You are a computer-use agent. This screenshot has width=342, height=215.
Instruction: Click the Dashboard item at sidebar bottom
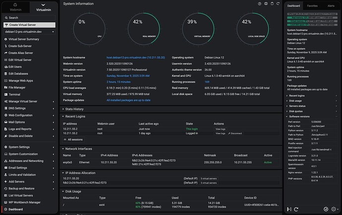(15, 210)
